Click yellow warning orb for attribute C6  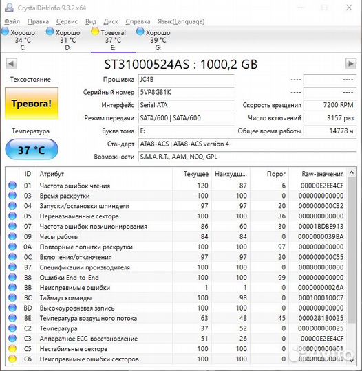pos(12,359)
